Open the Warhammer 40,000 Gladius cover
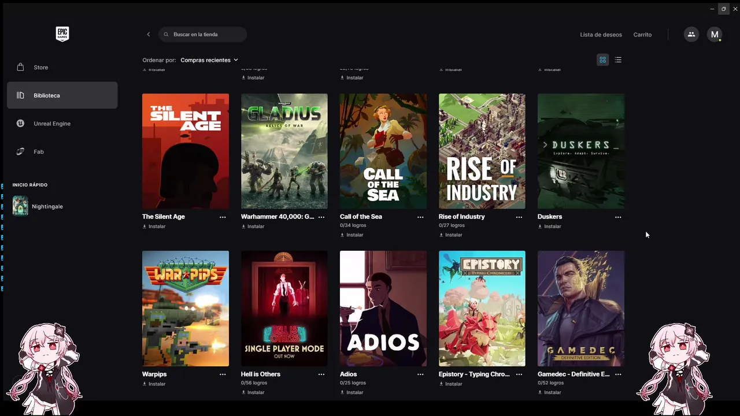The width and height of the screenshot is (740, 416). pyautogui.click(x=284, y=151)
